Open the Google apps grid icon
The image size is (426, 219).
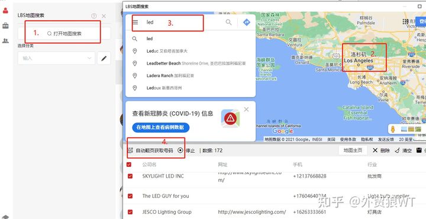[406, 22]
